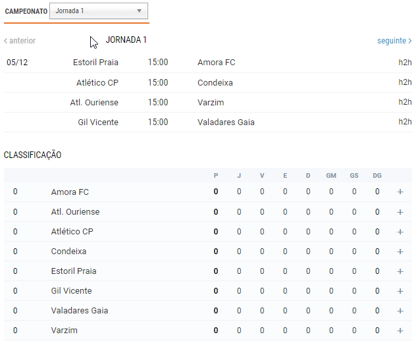Click the J games column header
This screenshot has height=347, width=420.
tap(239, 176)
